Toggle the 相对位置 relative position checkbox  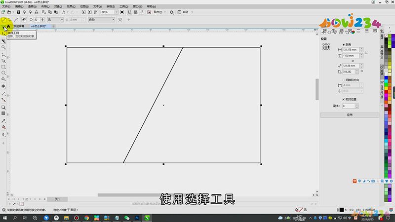(344, 100)
